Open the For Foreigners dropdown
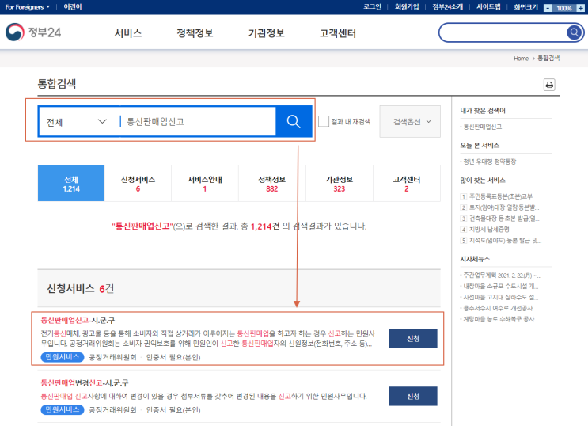The width and height of the screenshot is (588, 426). click(x=28, y=7)
